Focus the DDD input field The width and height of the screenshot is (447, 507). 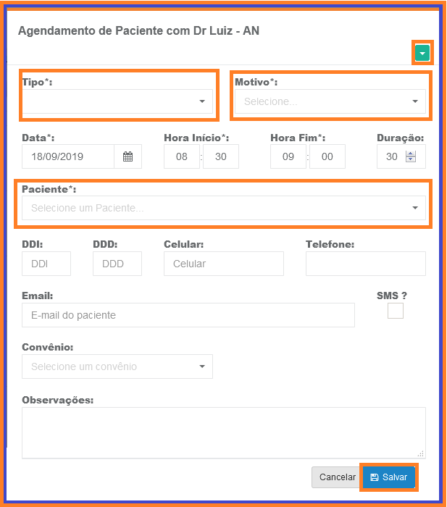tap(117, 264)
